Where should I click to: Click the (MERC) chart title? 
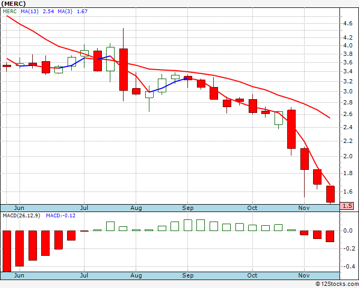coord(14,4)
